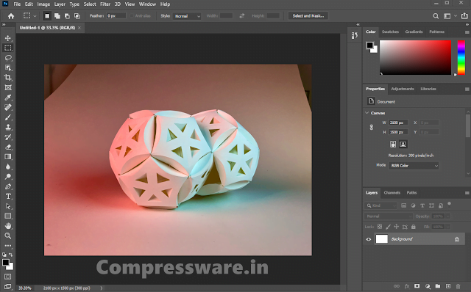471x292 pixels.
Task: Select the Hand tool
Action: tap(8, 226)
